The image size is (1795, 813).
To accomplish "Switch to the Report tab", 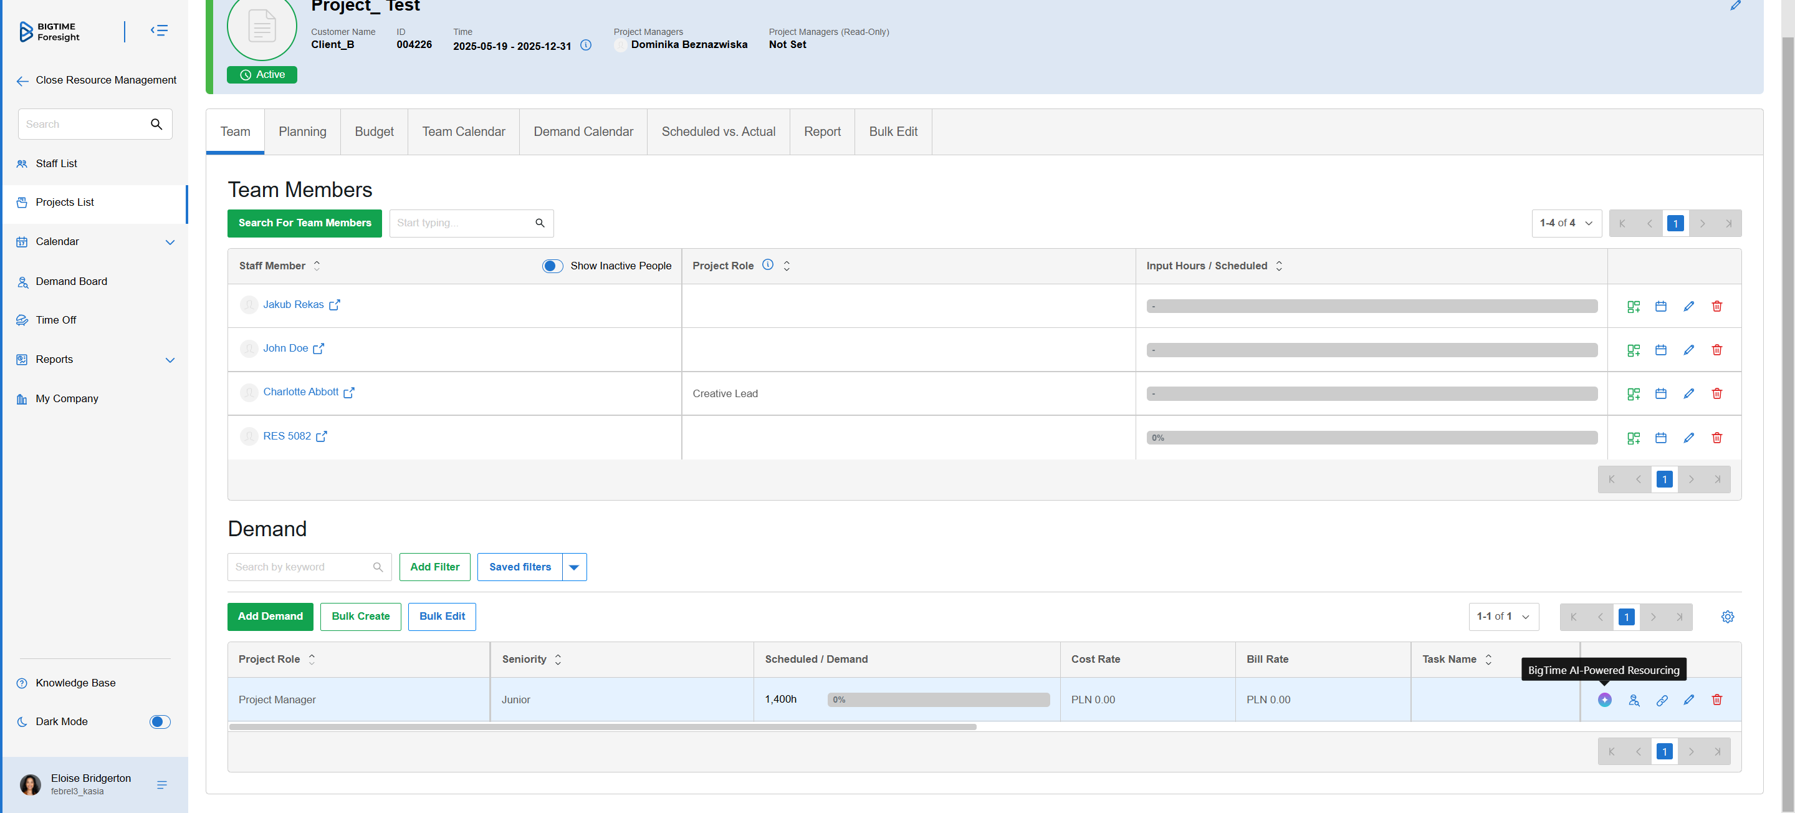I will click(822, 132).
